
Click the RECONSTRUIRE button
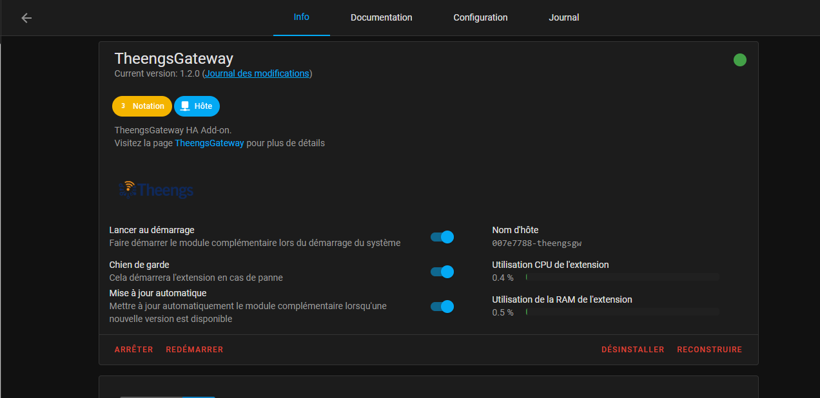coord(709,350)
